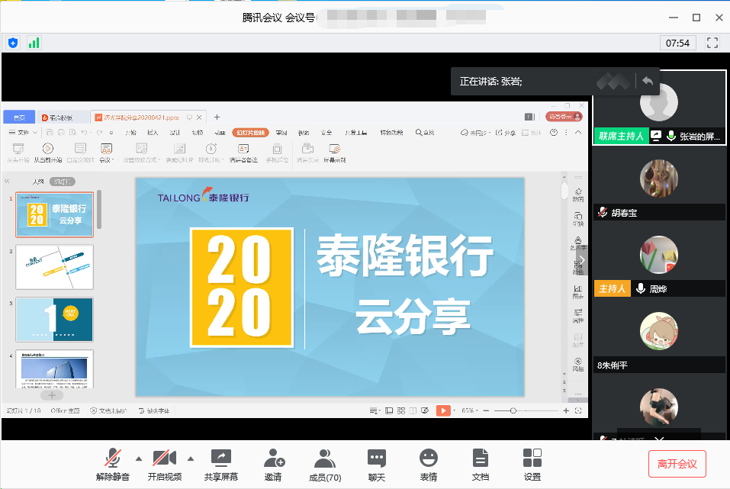Leave the meeting with 离开会议
730x489 pixels.
tap(677, 464)
